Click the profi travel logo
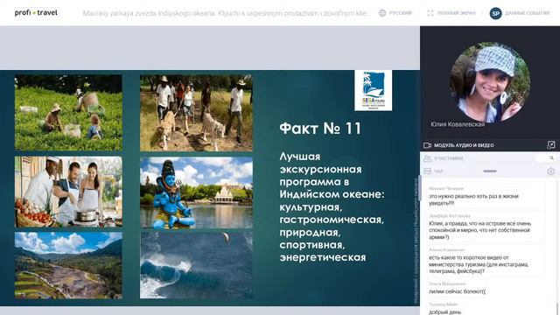Viewport: 560px width, 315px height. point(36,13)
